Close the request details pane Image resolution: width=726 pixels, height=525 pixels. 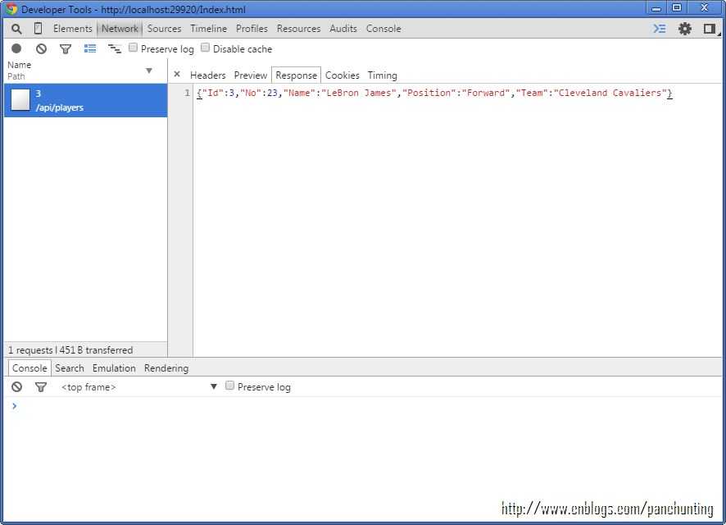[177, 74]
